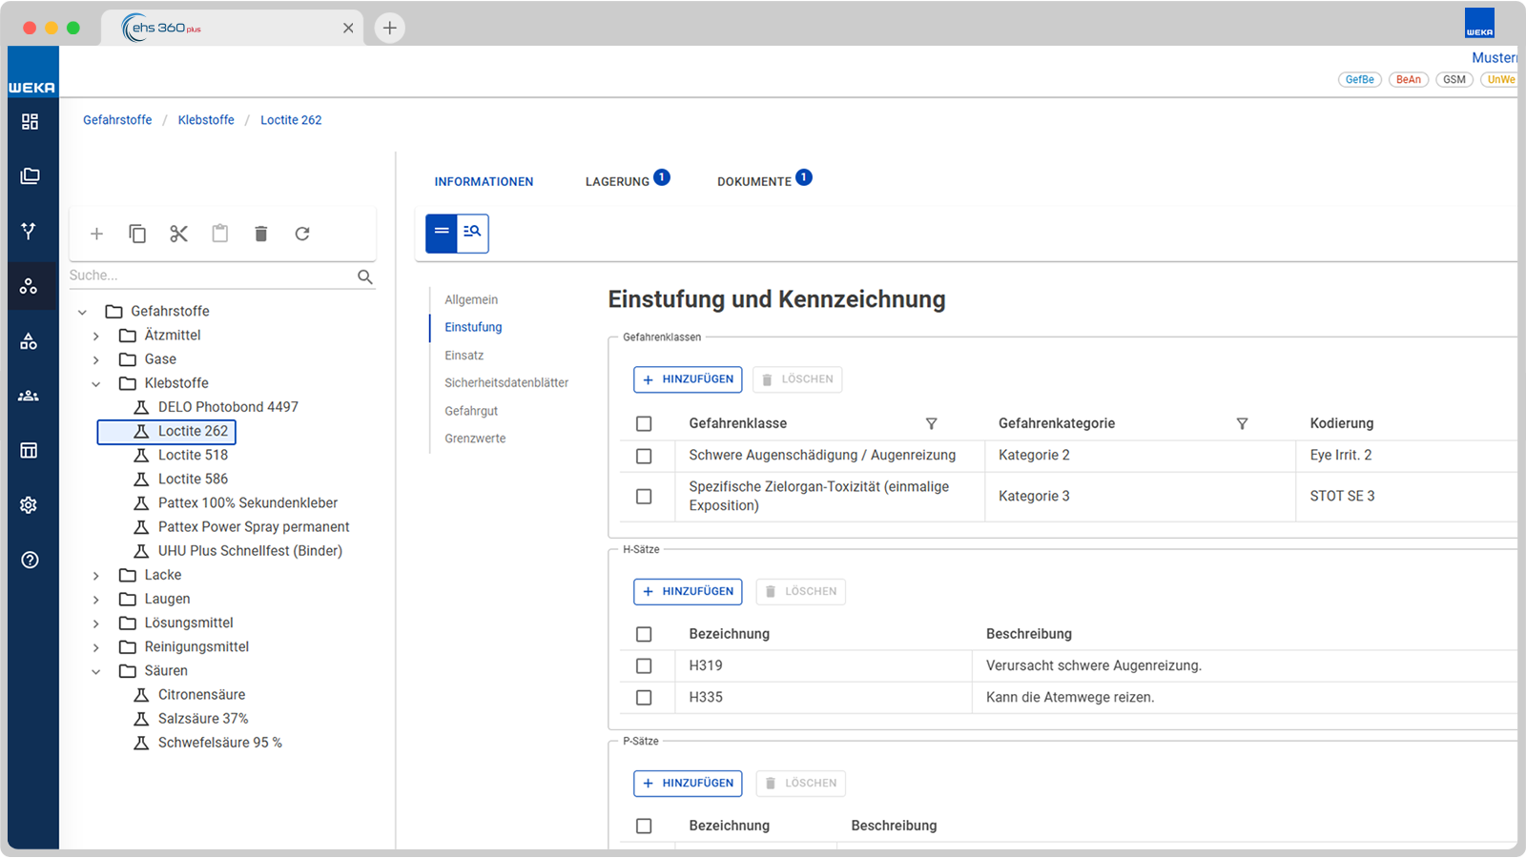Open the settings gear in left sidebar
Viewport: 1526px width, 858px height.
(x=29, y=505)
